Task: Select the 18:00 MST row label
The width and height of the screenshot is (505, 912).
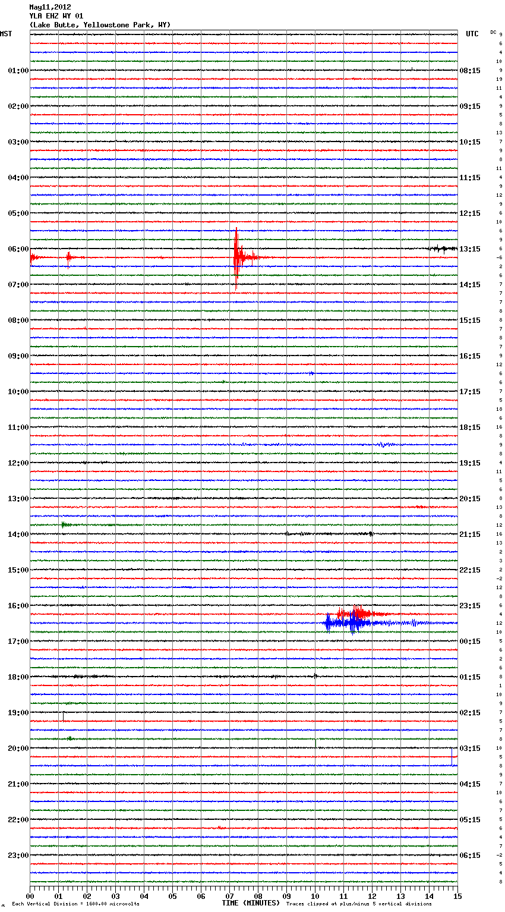Action: click(x=18, y=677)
